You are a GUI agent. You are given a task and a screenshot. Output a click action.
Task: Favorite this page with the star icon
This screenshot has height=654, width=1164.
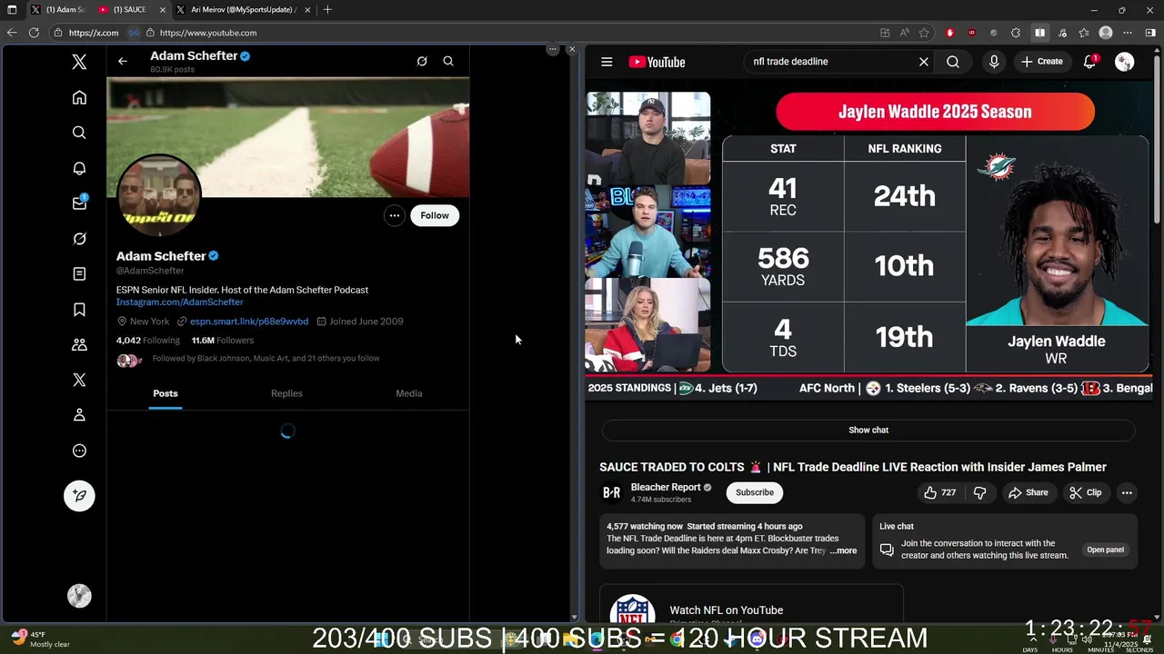[924, 33]
